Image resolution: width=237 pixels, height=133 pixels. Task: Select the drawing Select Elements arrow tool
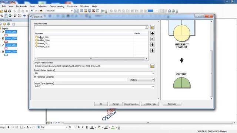[9, 127]
